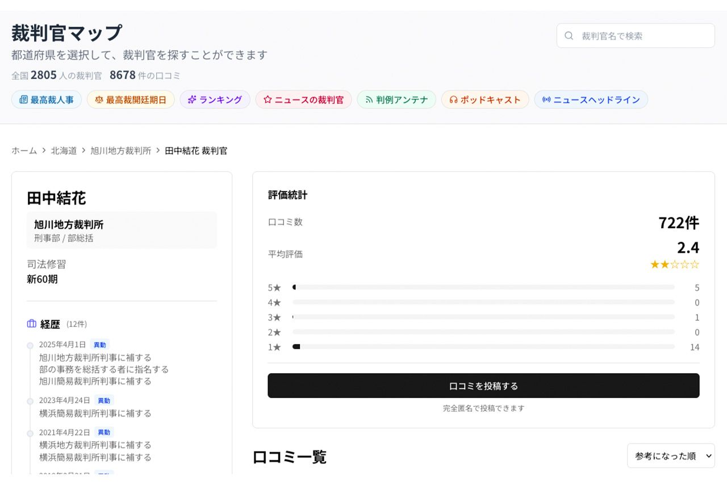Click the 裁判官マップ site title
This screenshot has width=727, height=485.
(66, 32)
